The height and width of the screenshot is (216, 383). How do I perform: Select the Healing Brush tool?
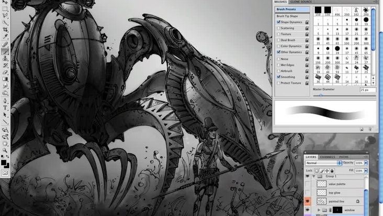[x=5, y=44]
